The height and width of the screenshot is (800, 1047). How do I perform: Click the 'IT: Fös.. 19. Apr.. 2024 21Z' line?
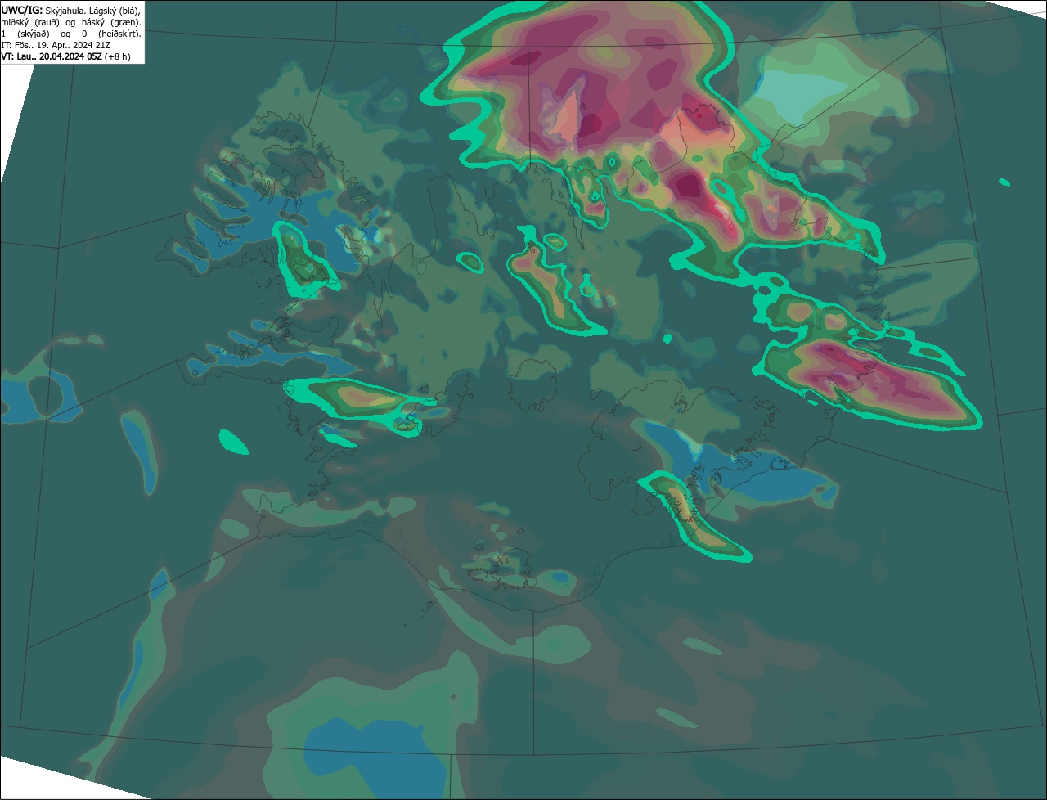click(56, 46)
